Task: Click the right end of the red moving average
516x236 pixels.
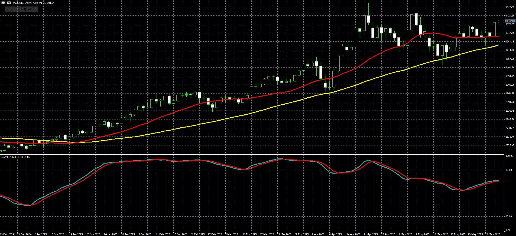Action: [x=498, y=36]
